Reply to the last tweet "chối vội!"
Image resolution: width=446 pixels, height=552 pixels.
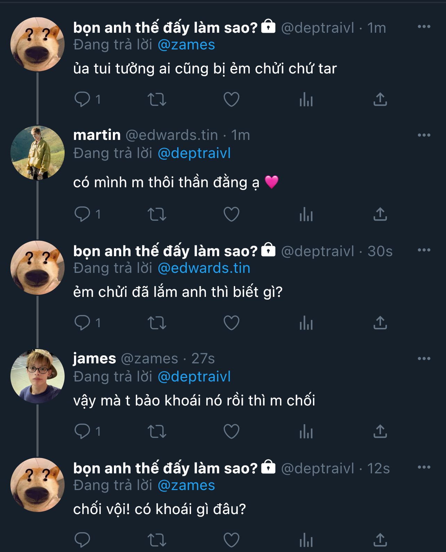tap(82, 540)
